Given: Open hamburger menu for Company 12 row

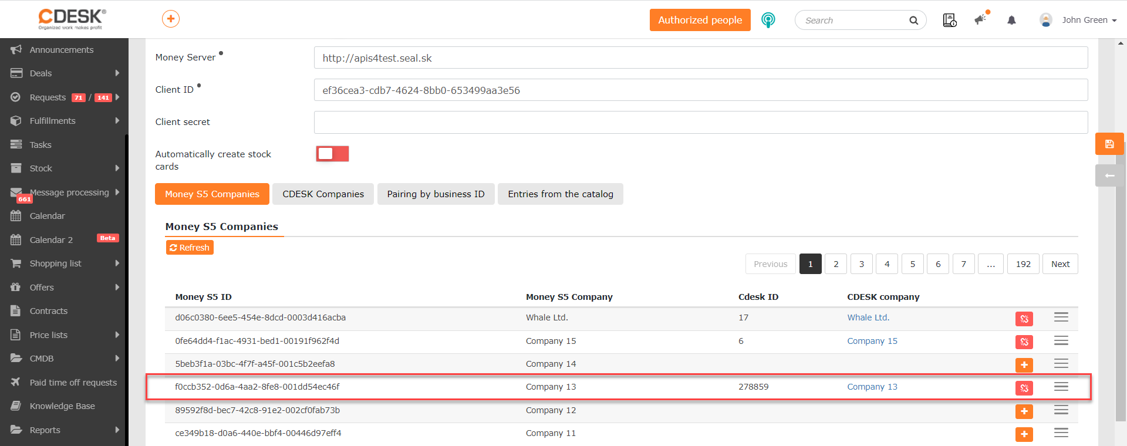Looking at the screenshot, I should [x=1061, y=410].
